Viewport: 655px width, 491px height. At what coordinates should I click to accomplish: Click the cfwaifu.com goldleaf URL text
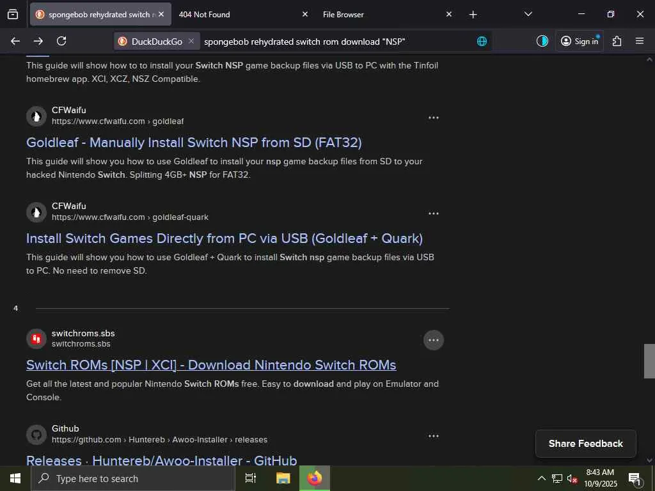point(118,121)
